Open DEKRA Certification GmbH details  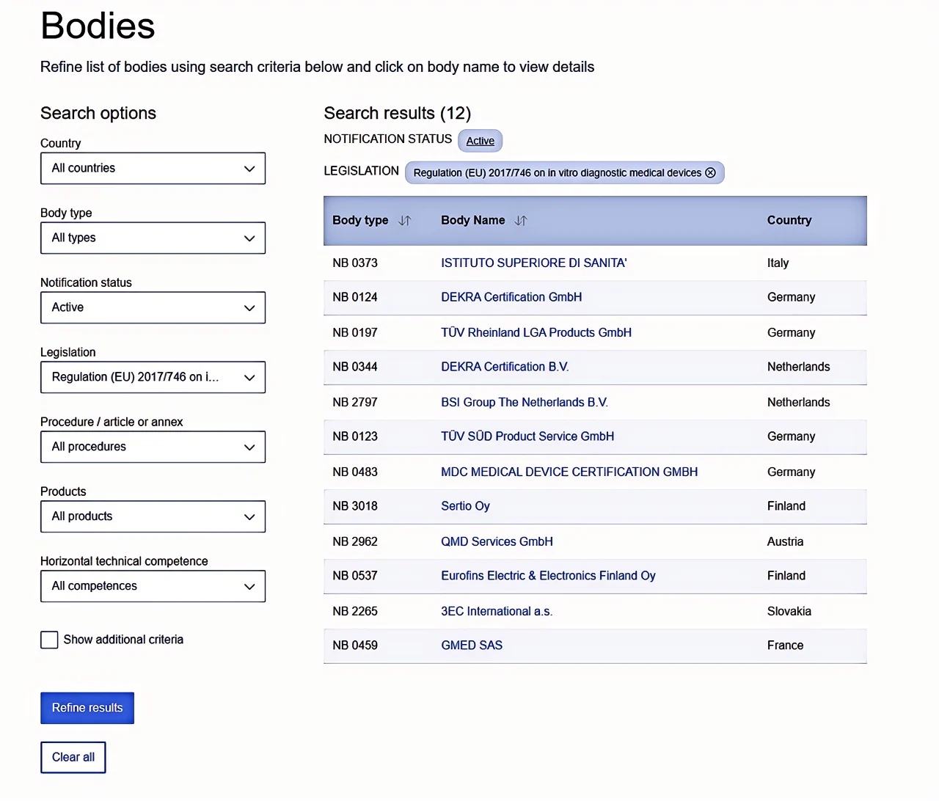point(511,297)
